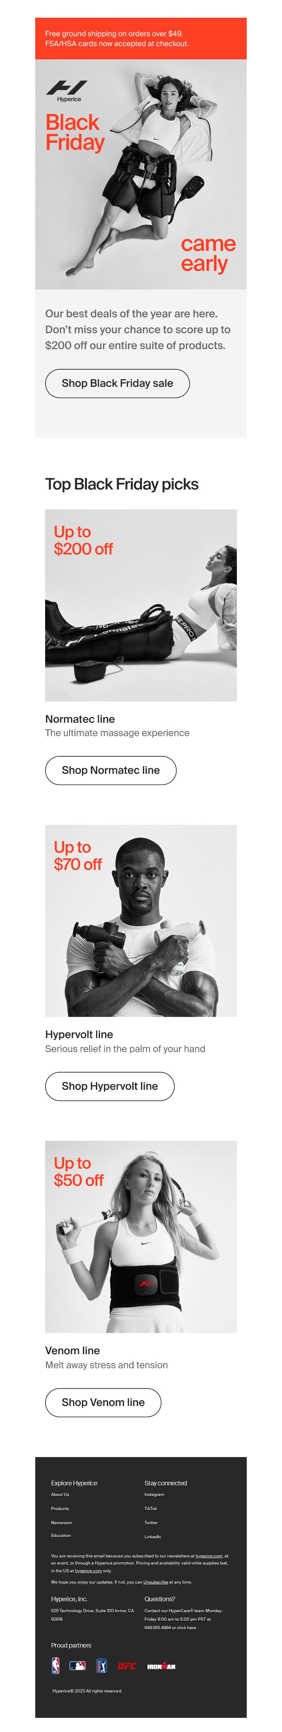Click the Shop Black Friday sale button

117,383
